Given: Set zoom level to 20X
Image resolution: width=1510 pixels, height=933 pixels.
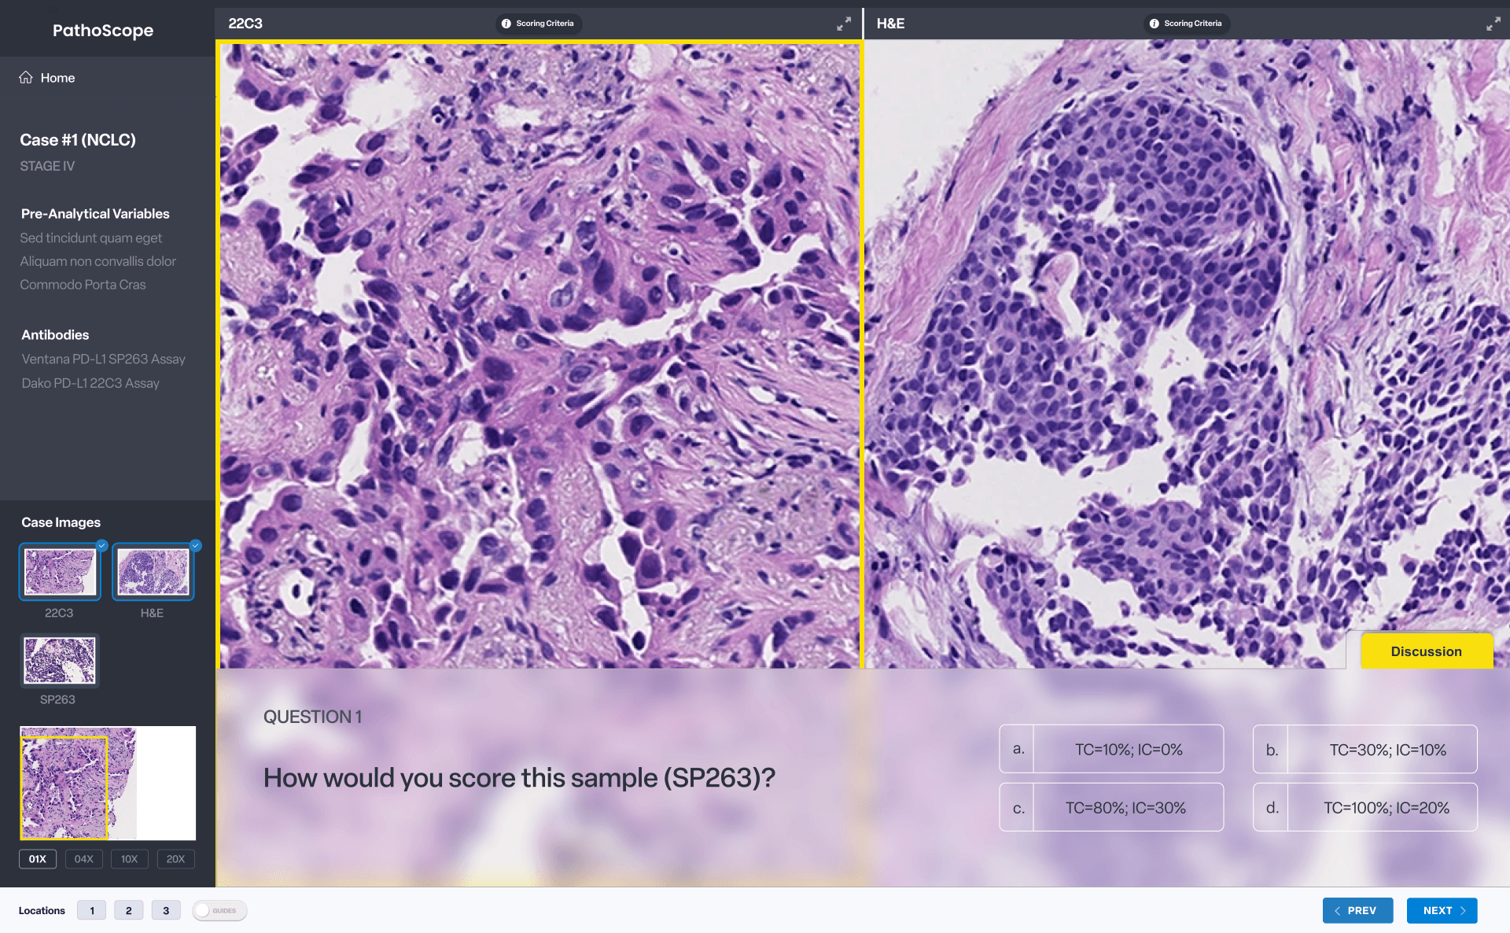Looking at the screenshot, I should coord(175,859).
